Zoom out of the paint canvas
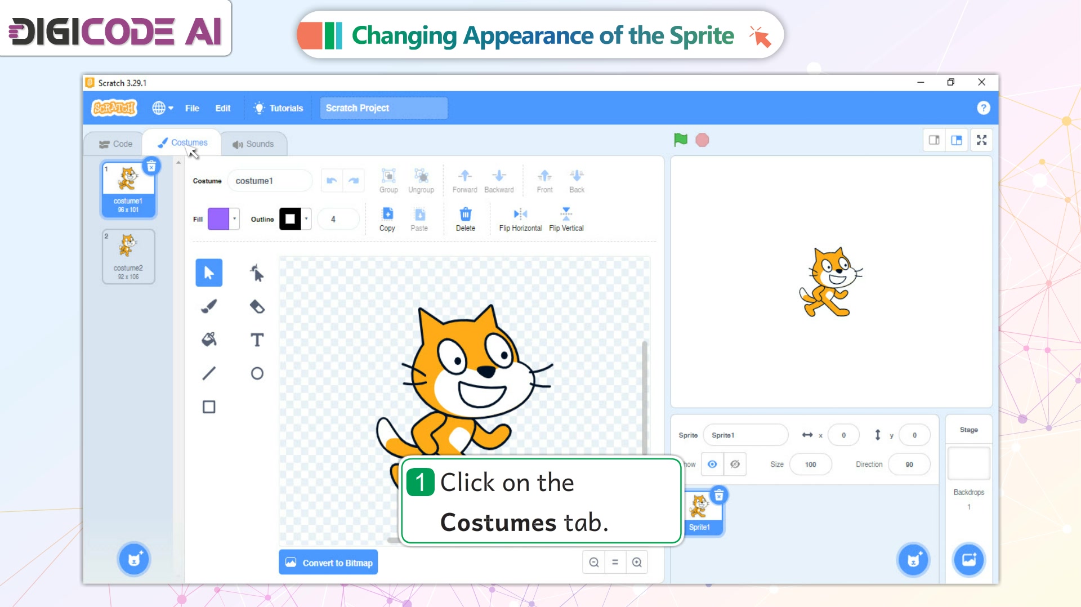The image size is (1081, 607). click(594, 562)
